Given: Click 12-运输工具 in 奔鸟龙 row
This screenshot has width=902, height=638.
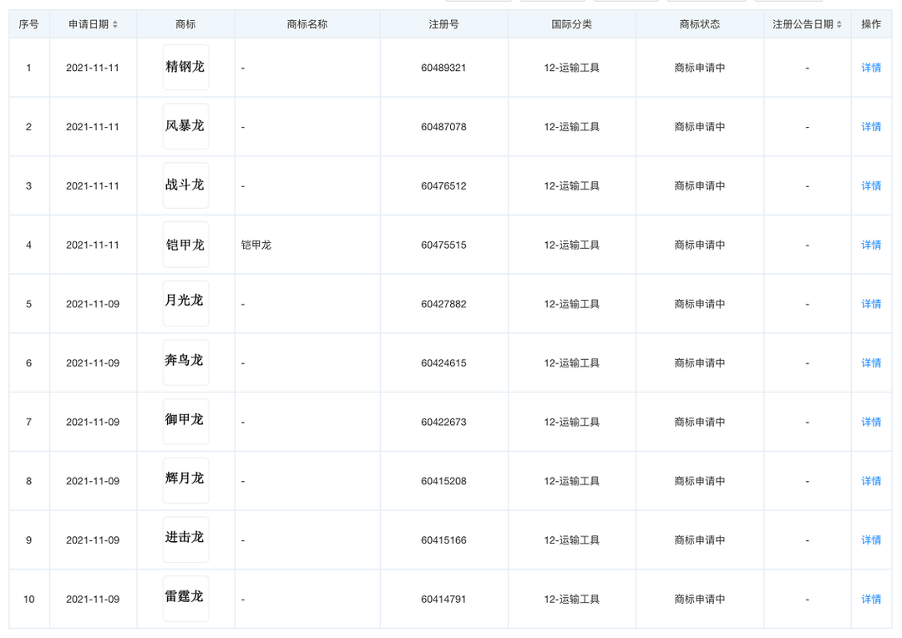Looking at the screenshot, I should 572,363.
